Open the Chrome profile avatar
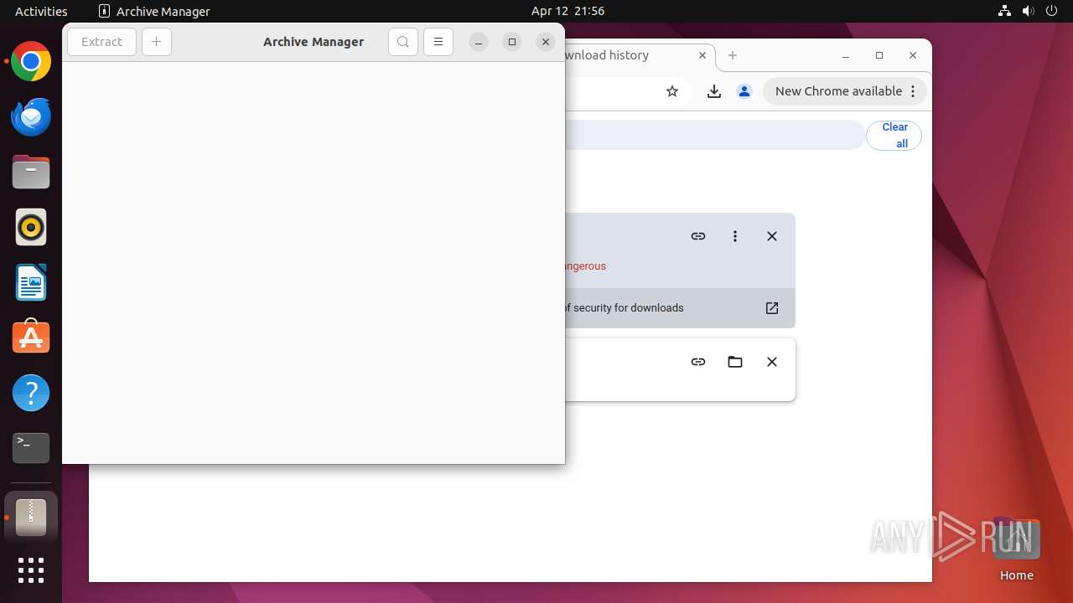Screen dimensions: 1073x603 pos(744,91)
